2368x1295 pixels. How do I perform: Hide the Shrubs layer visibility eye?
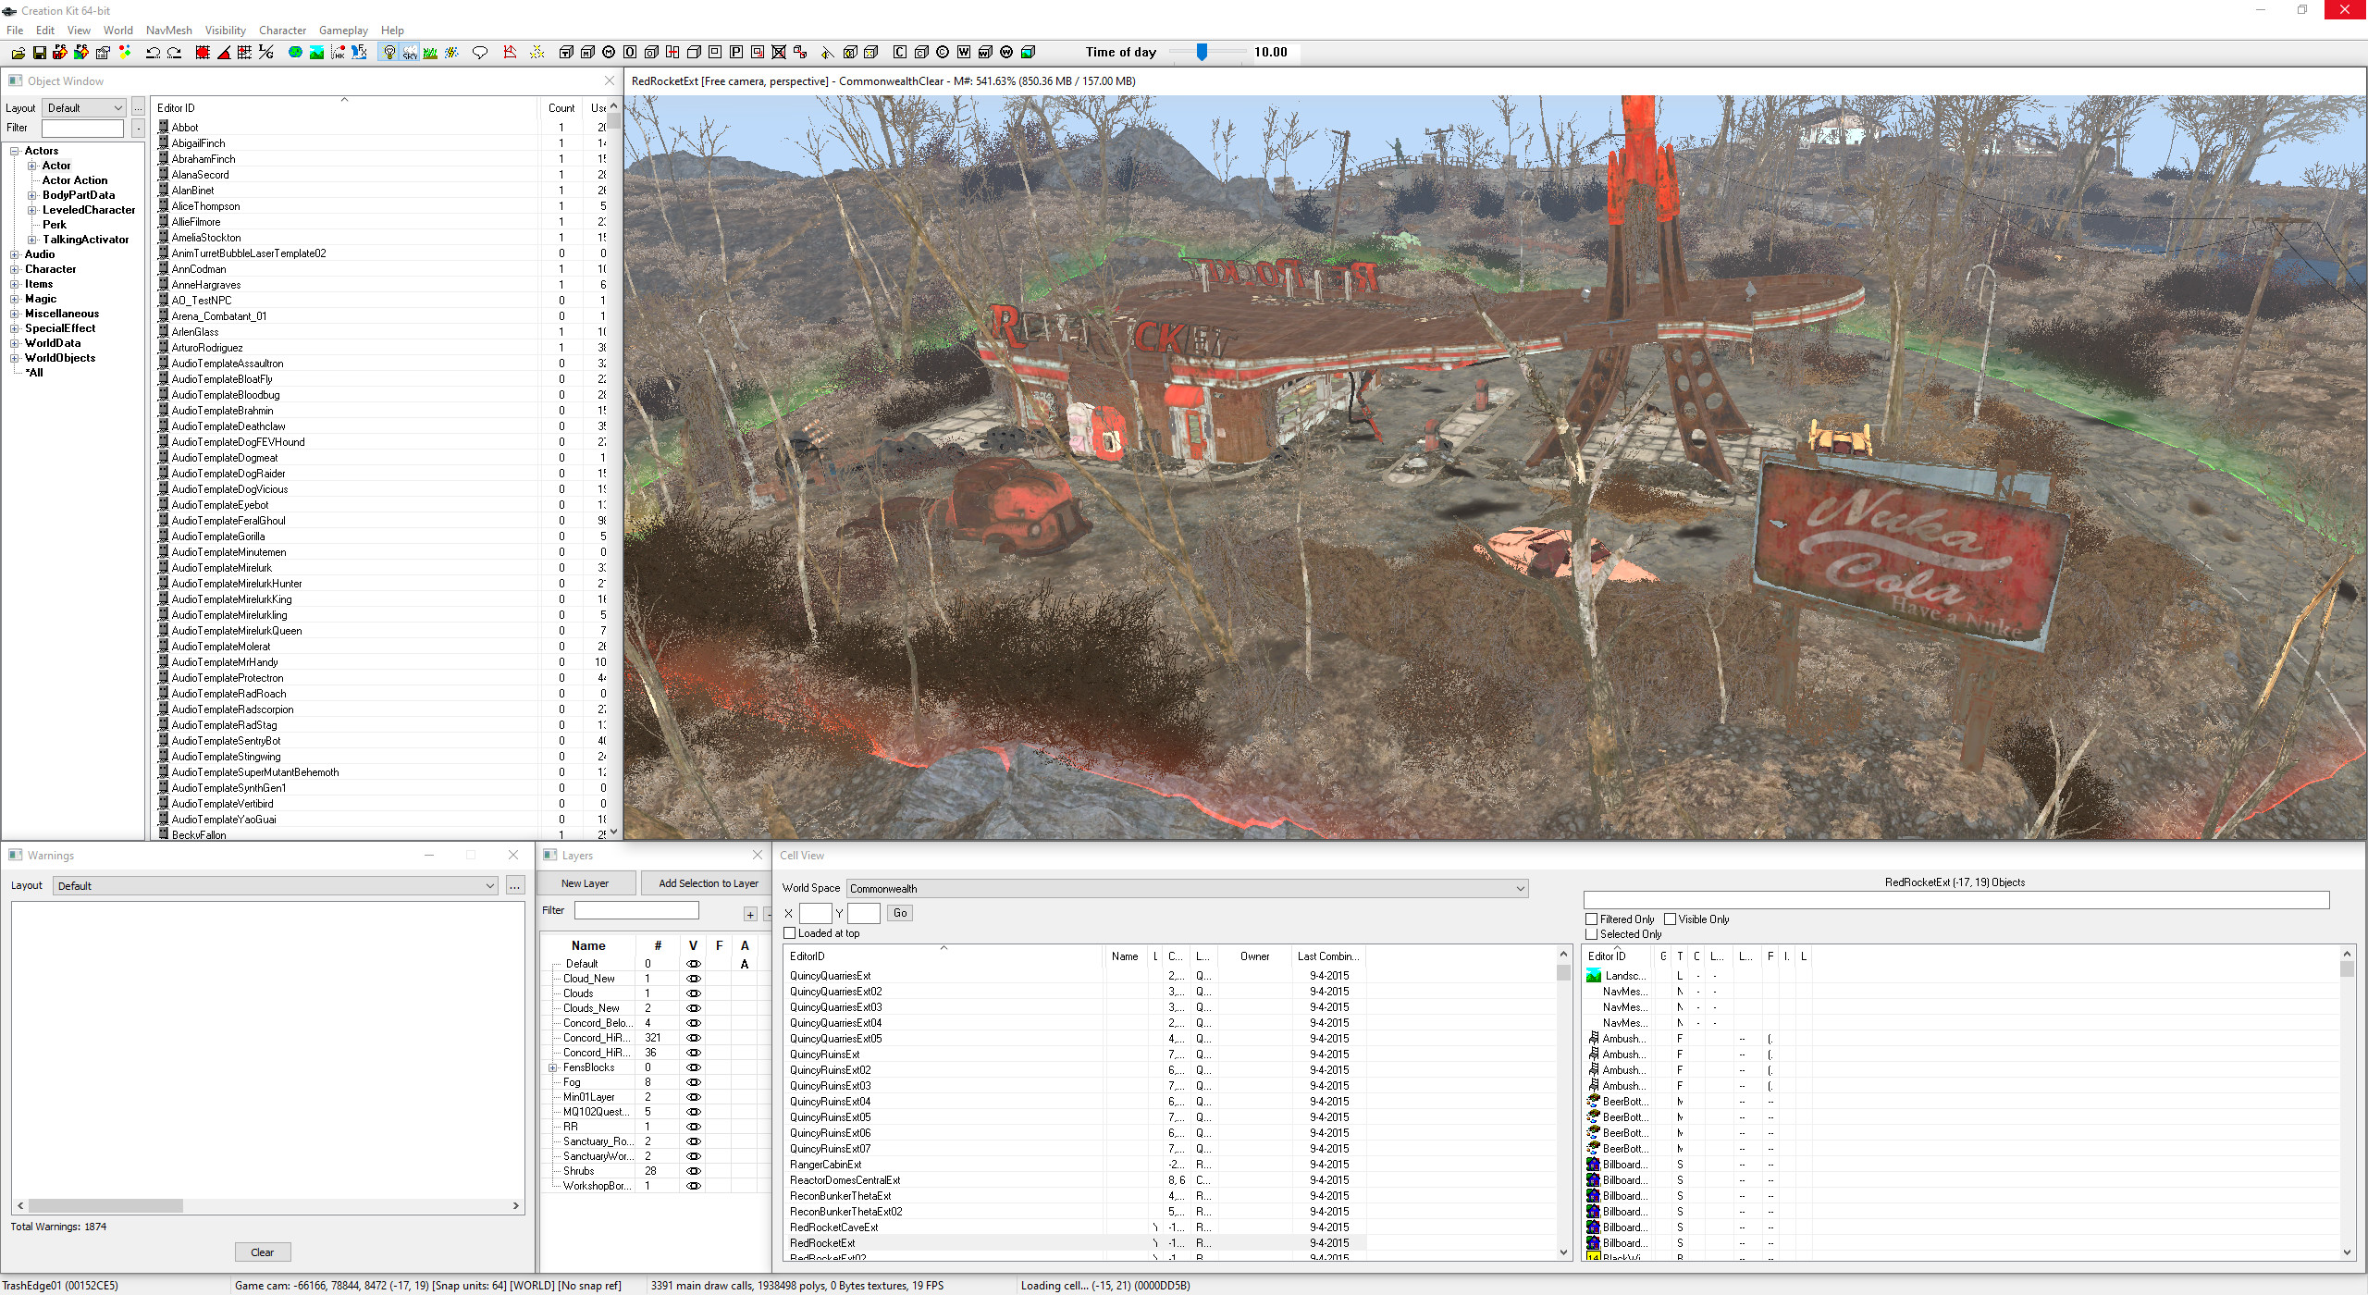pos(693,1170)
